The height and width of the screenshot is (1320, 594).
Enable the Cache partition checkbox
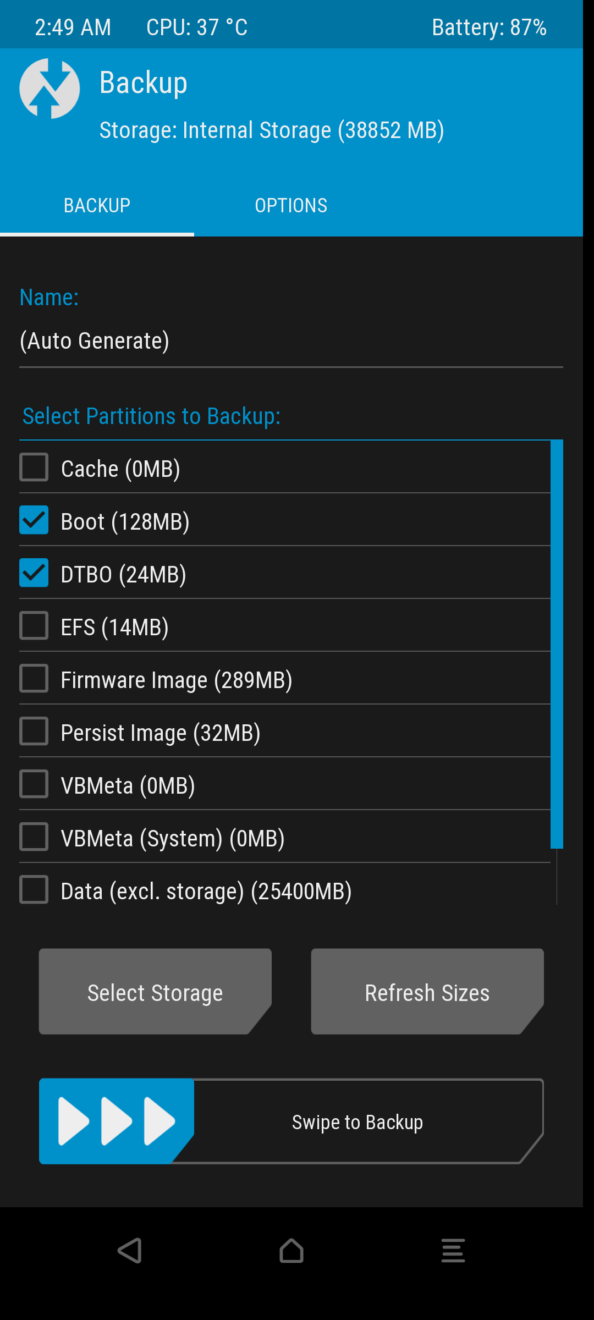(x=34, y=468)
